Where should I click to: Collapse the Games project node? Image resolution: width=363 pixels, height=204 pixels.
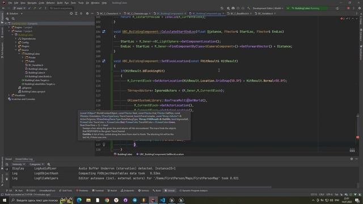(9, 31)
